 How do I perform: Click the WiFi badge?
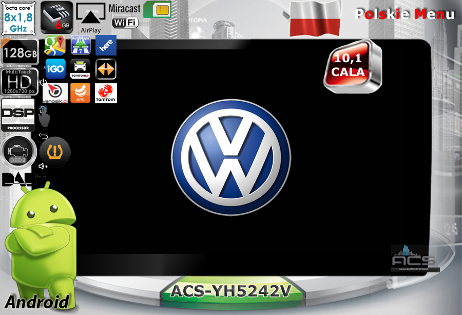click(125, 23)
